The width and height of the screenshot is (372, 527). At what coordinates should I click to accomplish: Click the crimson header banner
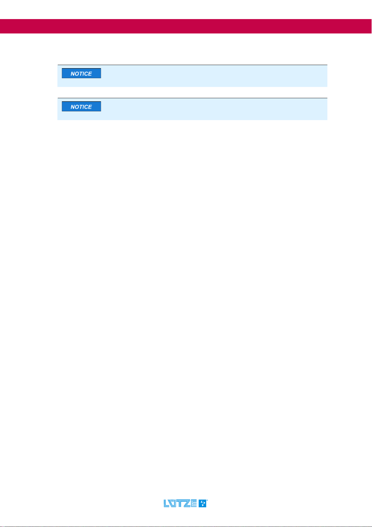(186, 26)
